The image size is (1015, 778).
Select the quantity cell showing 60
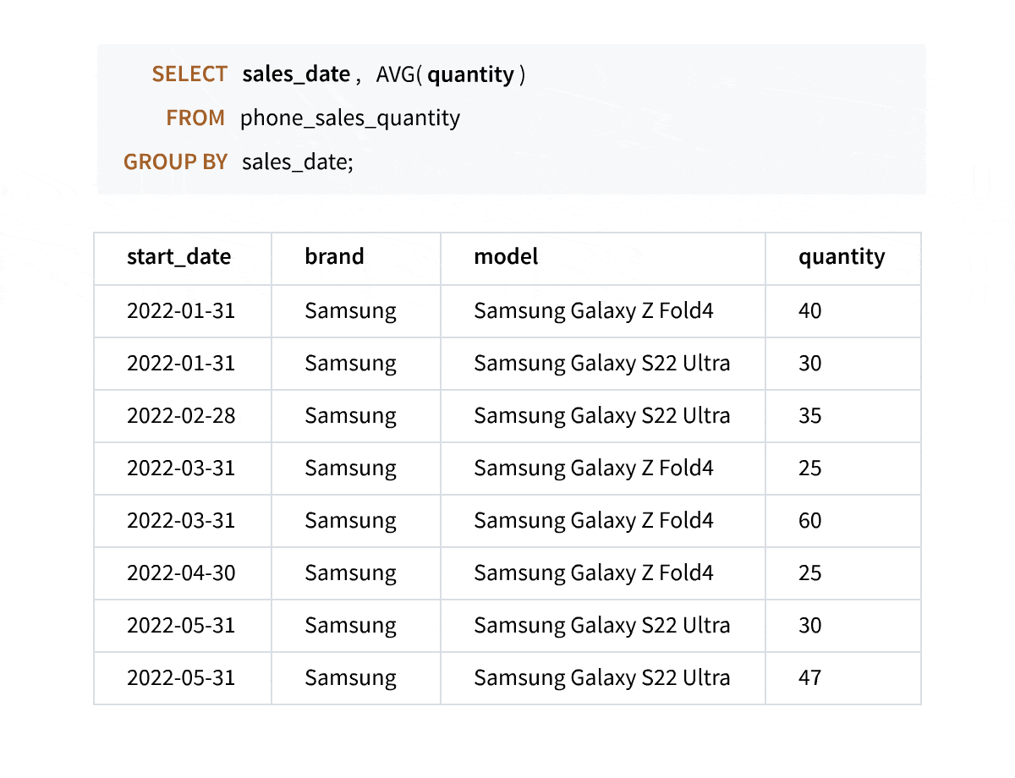click(809, 520)
